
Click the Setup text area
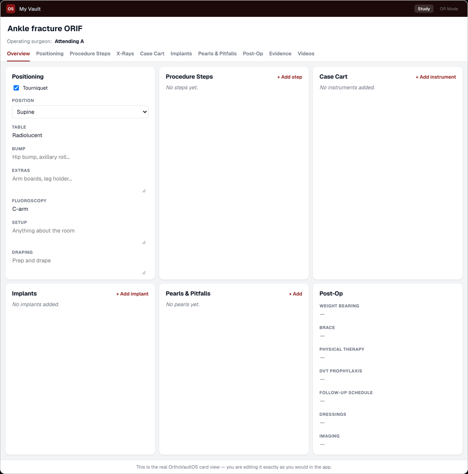click(x=79, y=235)
